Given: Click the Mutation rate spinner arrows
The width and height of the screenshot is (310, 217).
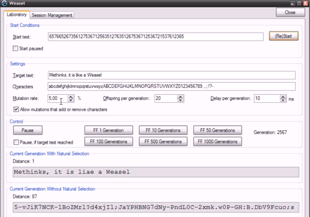Looking at the screenshot, I should tap(71, 98).
